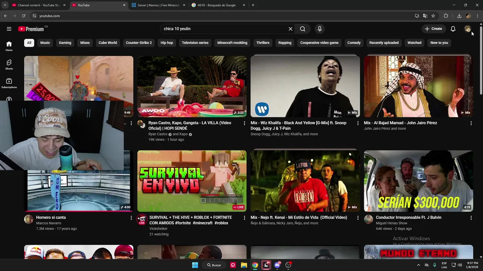Open Miguel Henao Show channel link

[x=391, y=223]
